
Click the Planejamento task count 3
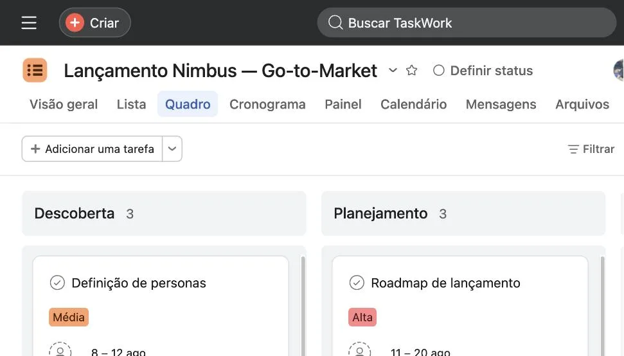(443, 214)
